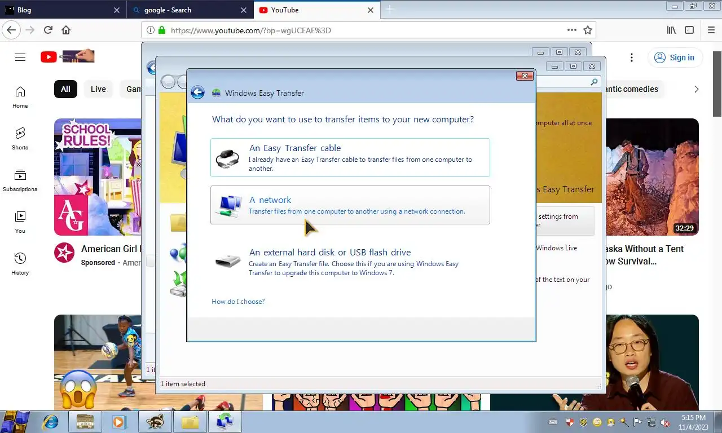
Task: Open the comedian with microphone video thumbnail
Action: tap(652, 363)
